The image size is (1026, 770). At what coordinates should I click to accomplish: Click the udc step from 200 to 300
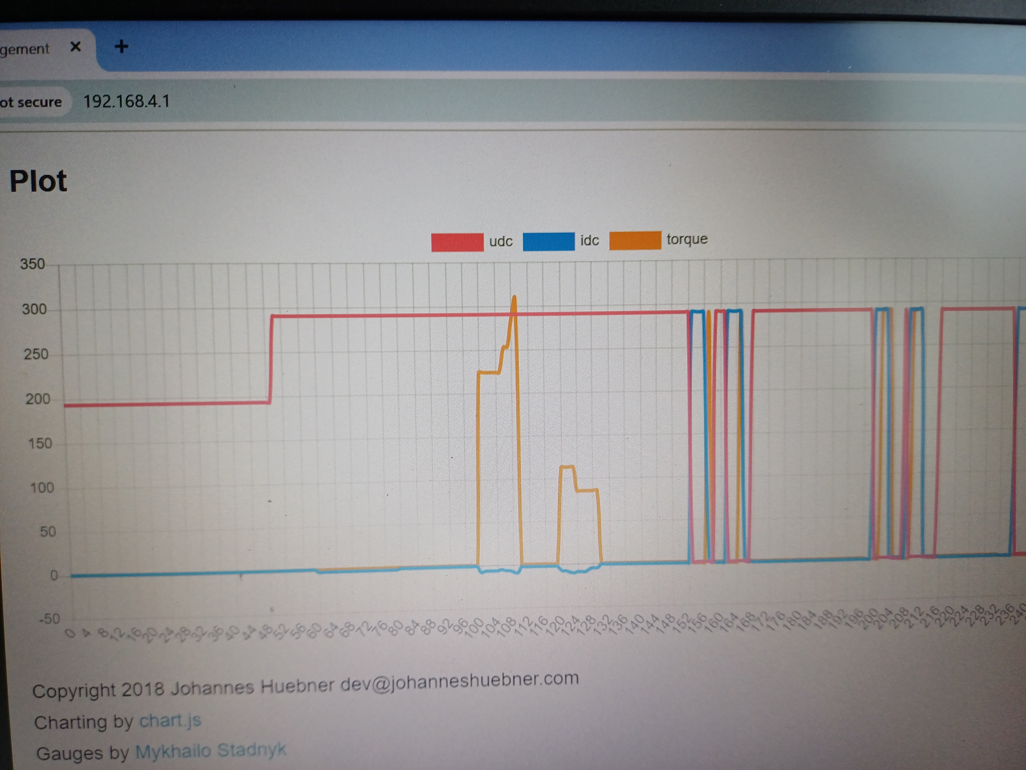(270, 359)
